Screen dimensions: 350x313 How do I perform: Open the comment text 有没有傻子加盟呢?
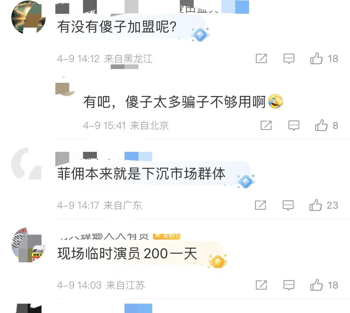tap(117, 27)
